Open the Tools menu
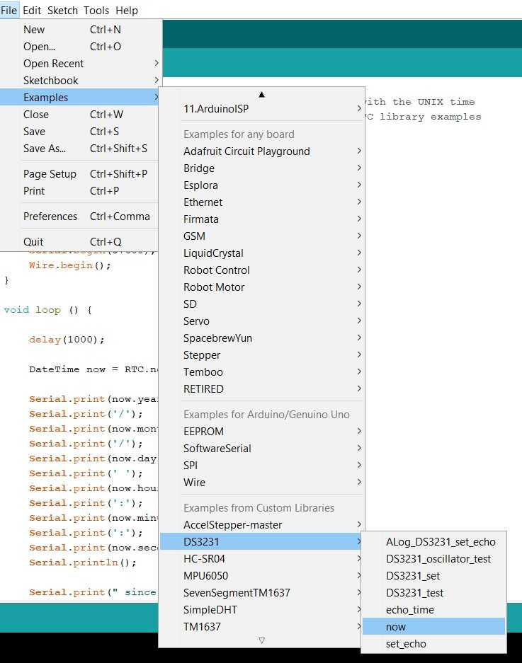The width and height of the screenshot is (522, 663). (96, 11)
